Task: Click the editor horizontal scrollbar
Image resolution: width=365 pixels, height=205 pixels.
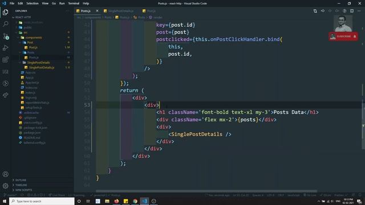Action: point(206,191)
